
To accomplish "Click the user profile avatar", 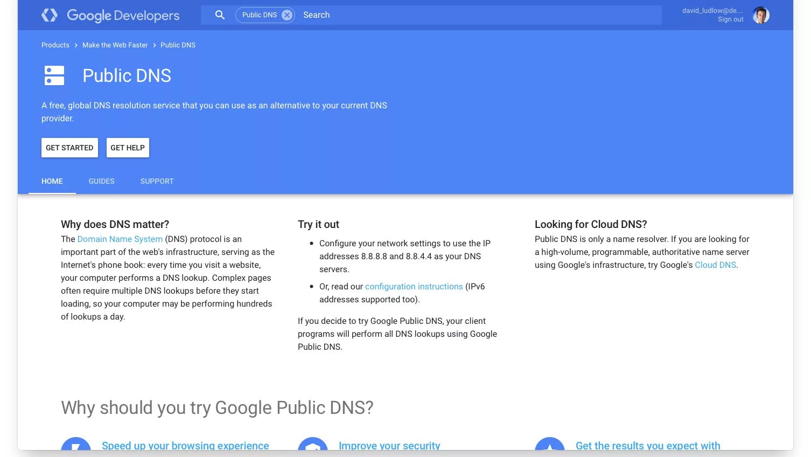I will point(761,15).
